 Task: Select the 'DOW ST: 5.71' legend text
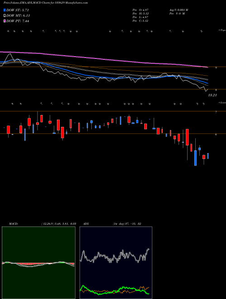[x=18, y=10]
